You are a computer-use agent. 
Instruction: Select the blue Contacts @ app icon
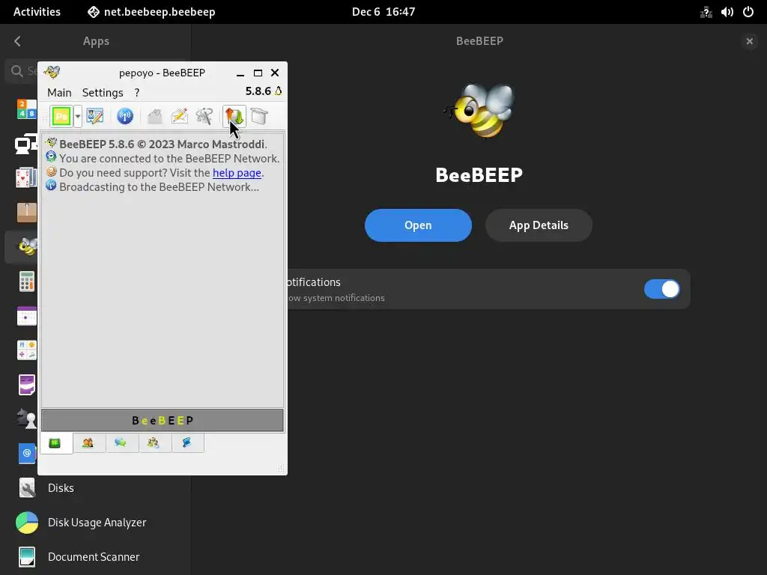tap(26, 453)
